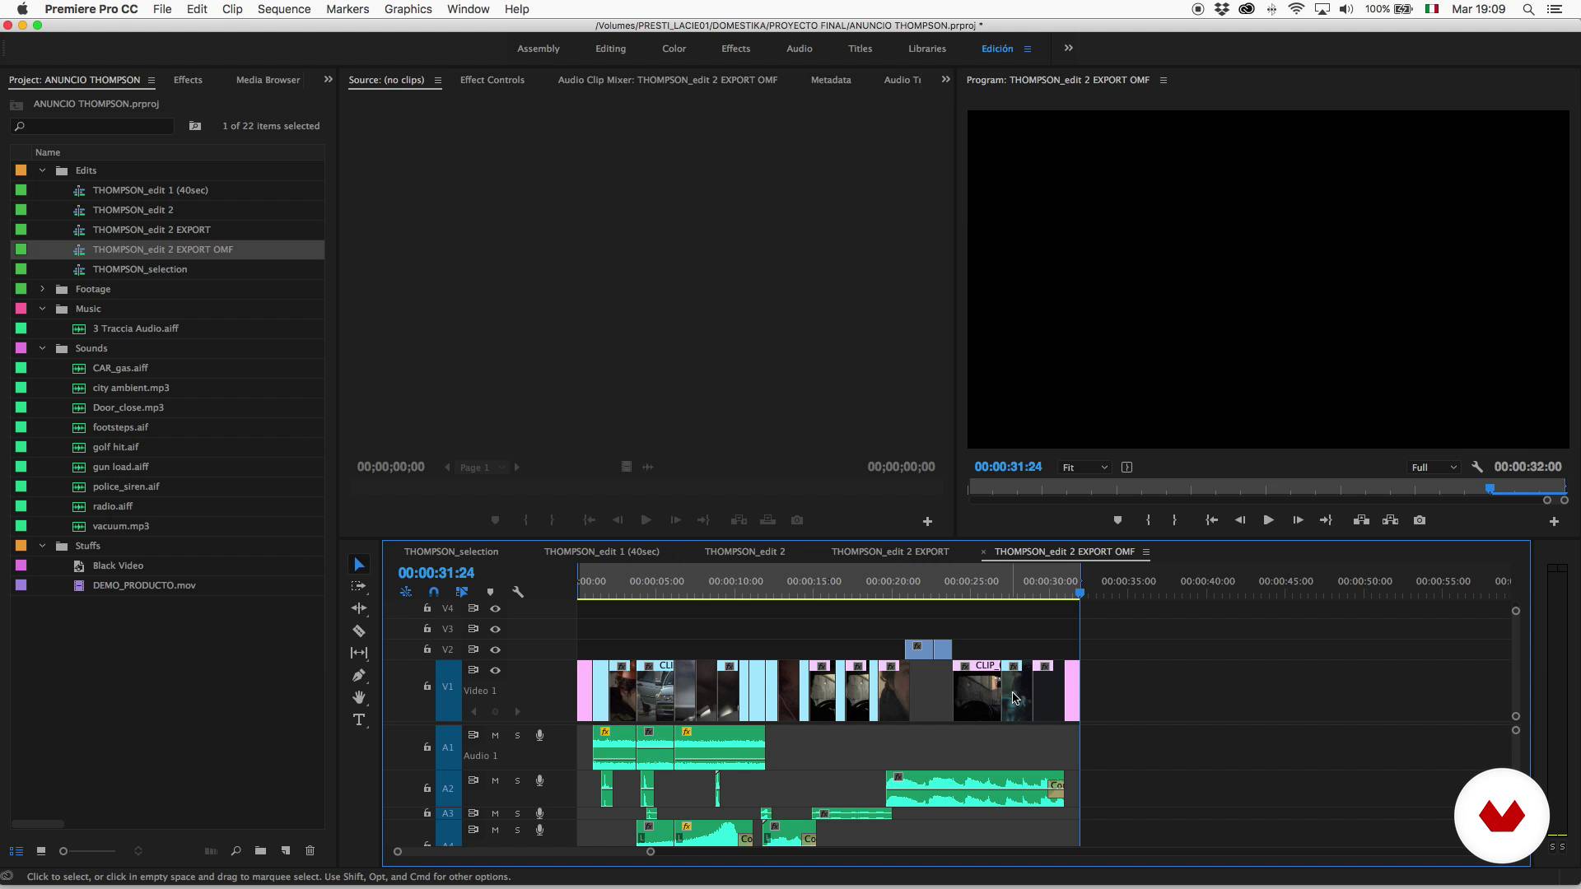Open Fit zoom level dropdown

(x=1084, y=468)
